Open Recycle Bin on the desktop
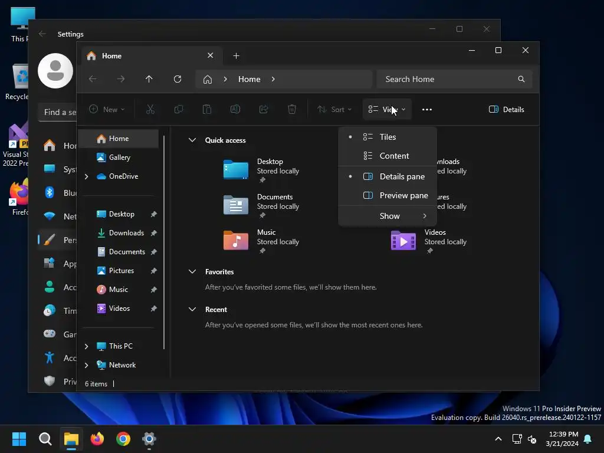Screen dimensions: 604x453 click(18, 82)
